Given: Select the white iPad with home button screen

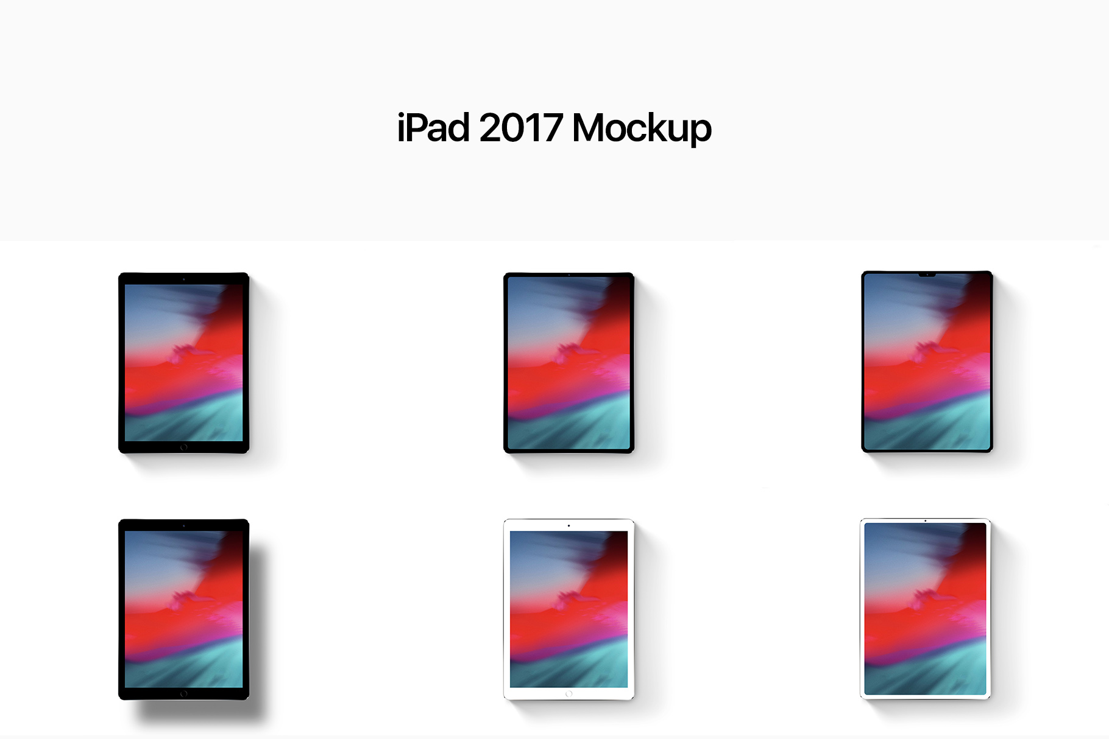Looking at the screenshot, I should [x=569, y=609].
